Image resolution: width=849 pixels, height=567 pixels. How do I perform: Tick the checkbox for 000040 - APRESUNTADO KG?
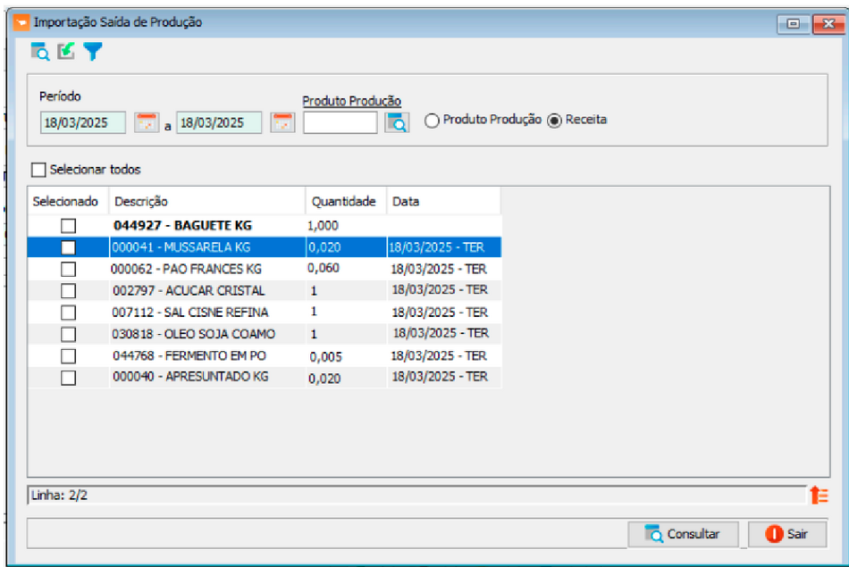(68, 378)
